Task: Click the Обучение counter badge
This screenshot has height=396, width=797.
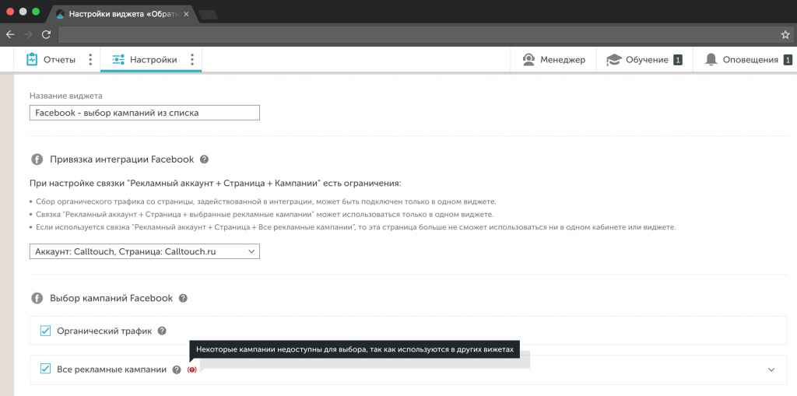Action: click(x=678, y=60)
